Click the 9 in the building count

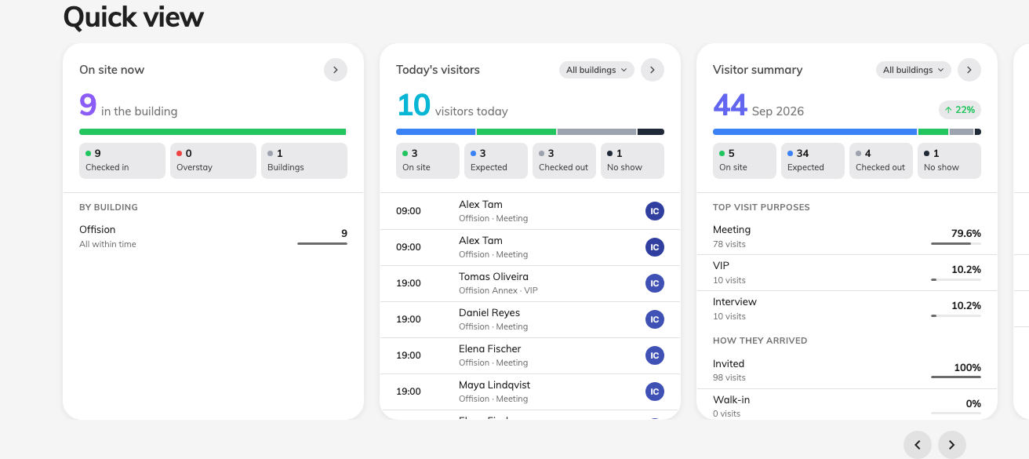129,106
